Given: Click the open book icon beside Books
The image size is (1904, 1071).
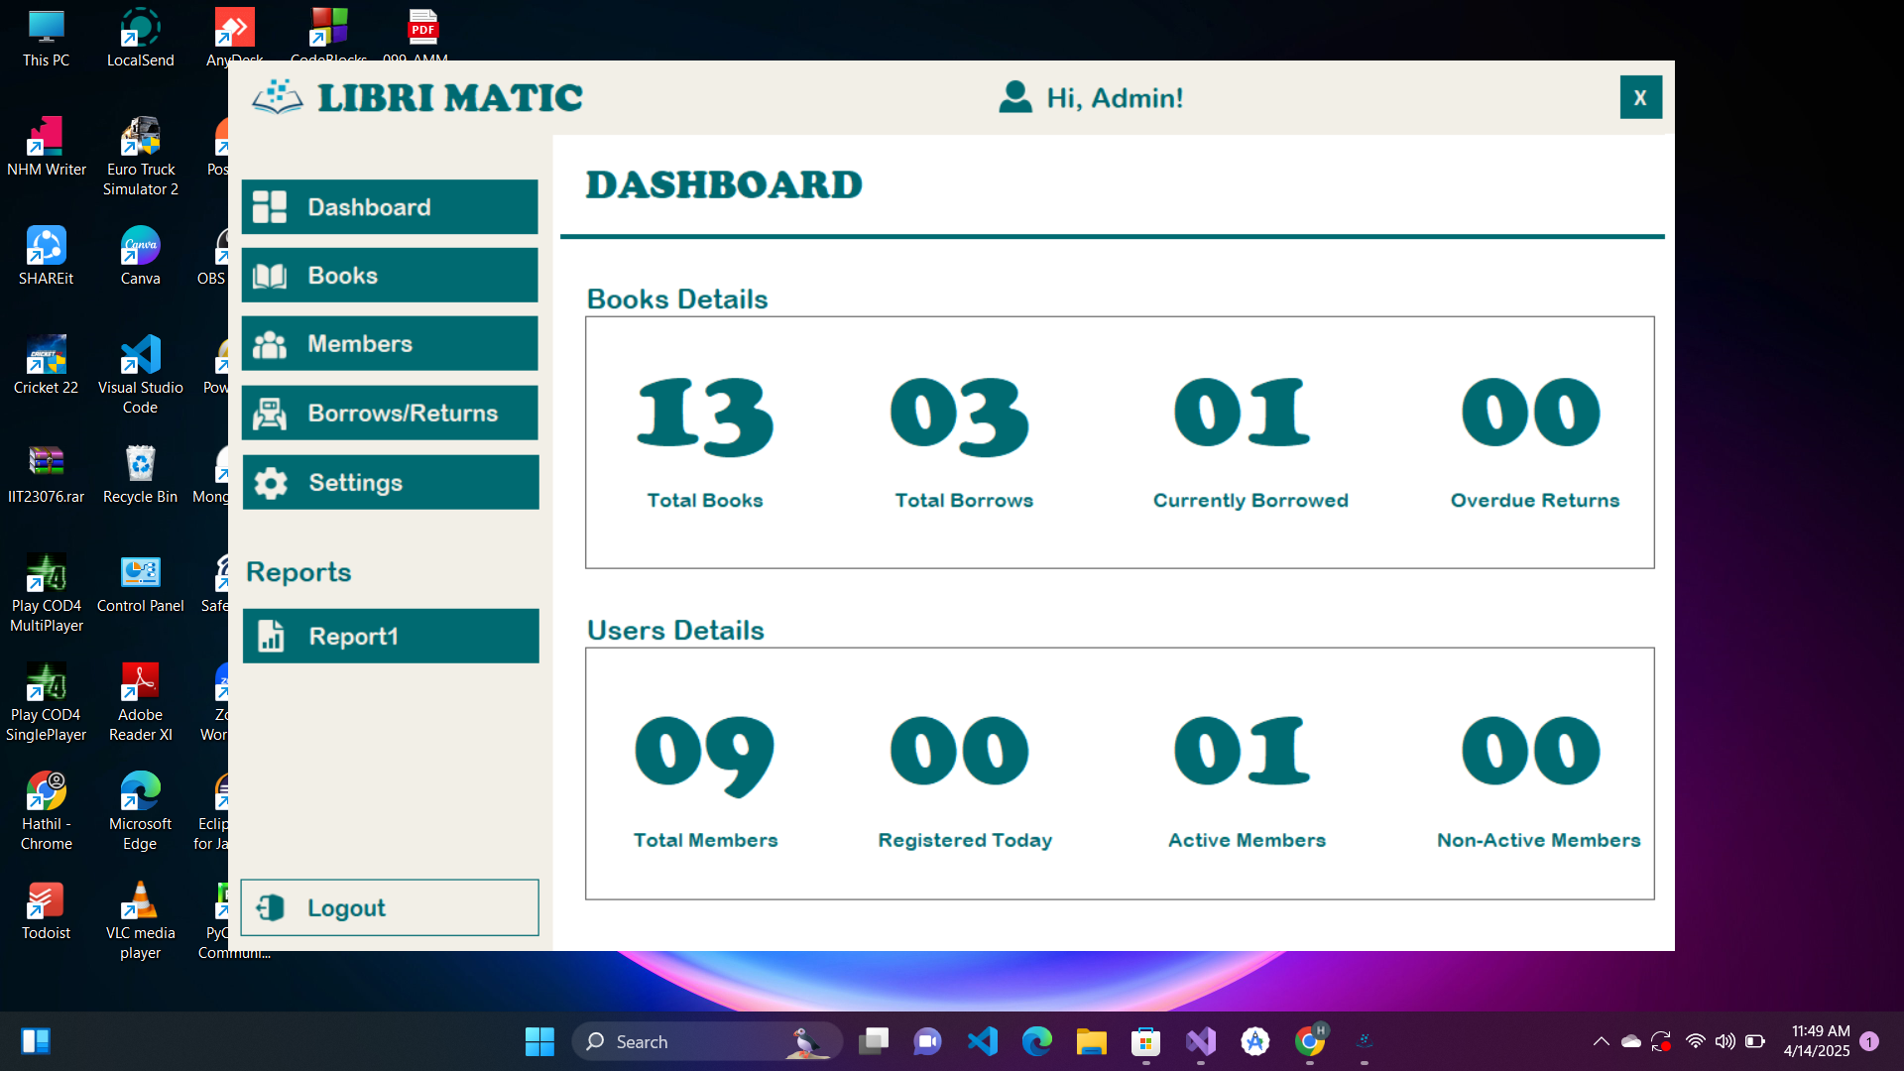Looking at the screenshot, I should coord(270,276).
